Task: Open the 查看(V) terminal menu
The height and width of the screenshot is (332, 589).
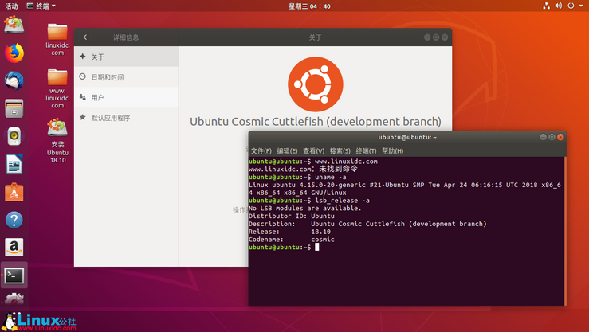Action: pos(314,150)
